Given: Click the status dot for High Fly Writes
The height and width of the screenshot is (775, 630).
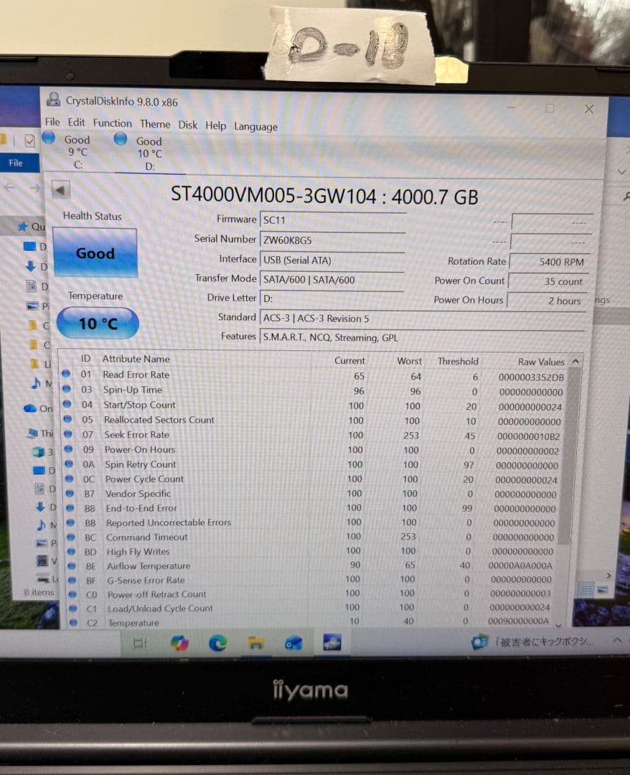Looking at the screenshot, I should tap(72, 551).
